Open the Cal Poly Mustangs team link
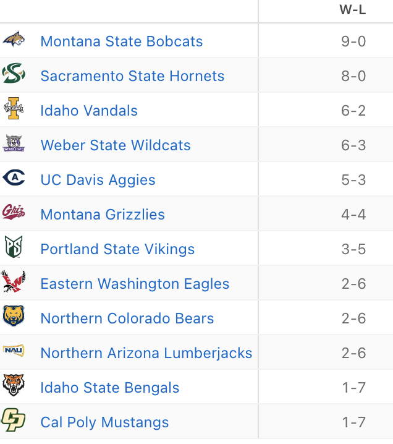This screenshot has width=393, height=444. coord(104,422)
